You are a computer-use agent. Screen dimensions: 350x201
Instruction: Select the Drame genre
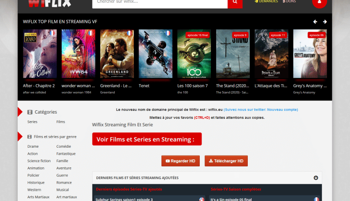coord(33,146)
